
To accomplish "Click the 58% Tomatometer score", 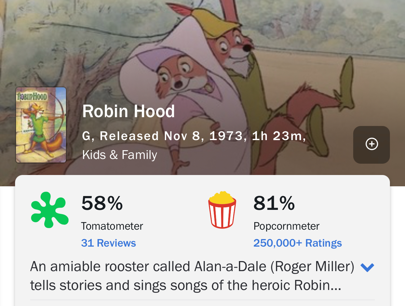I will pos(102,203).
